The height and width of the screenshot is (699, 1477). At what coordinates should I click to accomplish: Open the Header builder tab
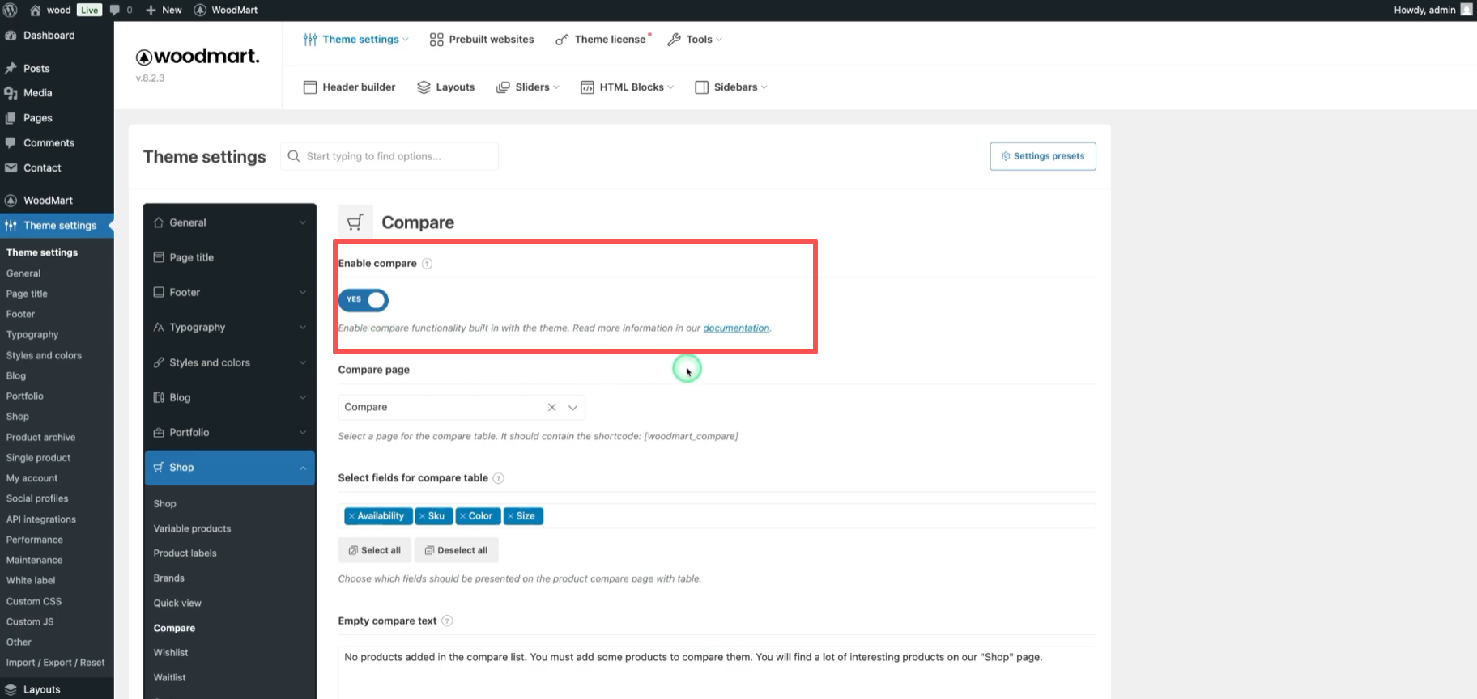coord(349,87)
